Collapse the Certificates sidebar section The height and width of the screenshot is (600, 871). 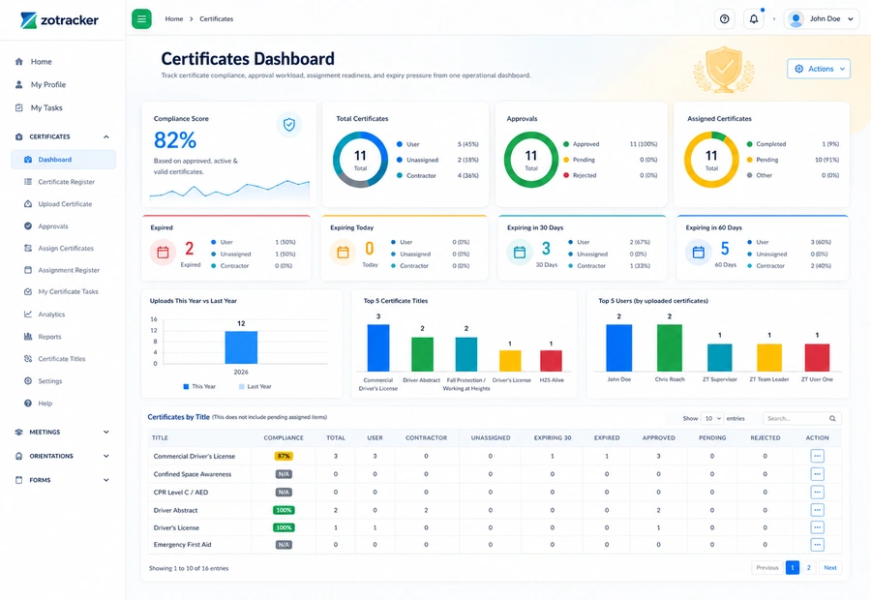[x=106, y=136]
